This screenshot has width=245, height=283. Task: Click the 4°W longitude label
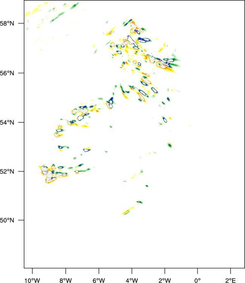click(132, 280)
